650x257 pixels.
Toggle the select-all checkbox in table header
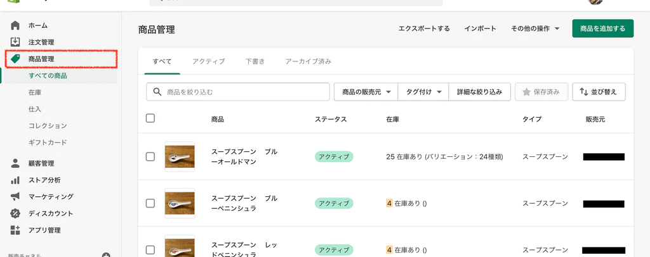tap(150, 118)
